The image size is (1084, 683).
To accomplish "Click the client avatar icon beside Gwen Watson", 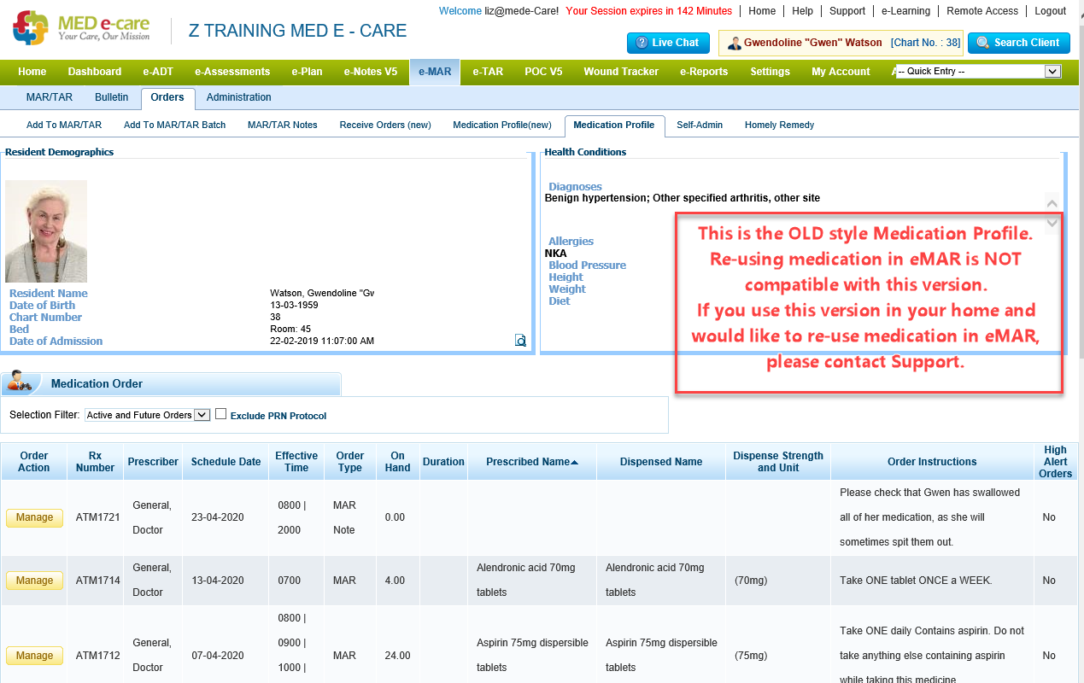I will pyautogui.click(x=733, y=43).
